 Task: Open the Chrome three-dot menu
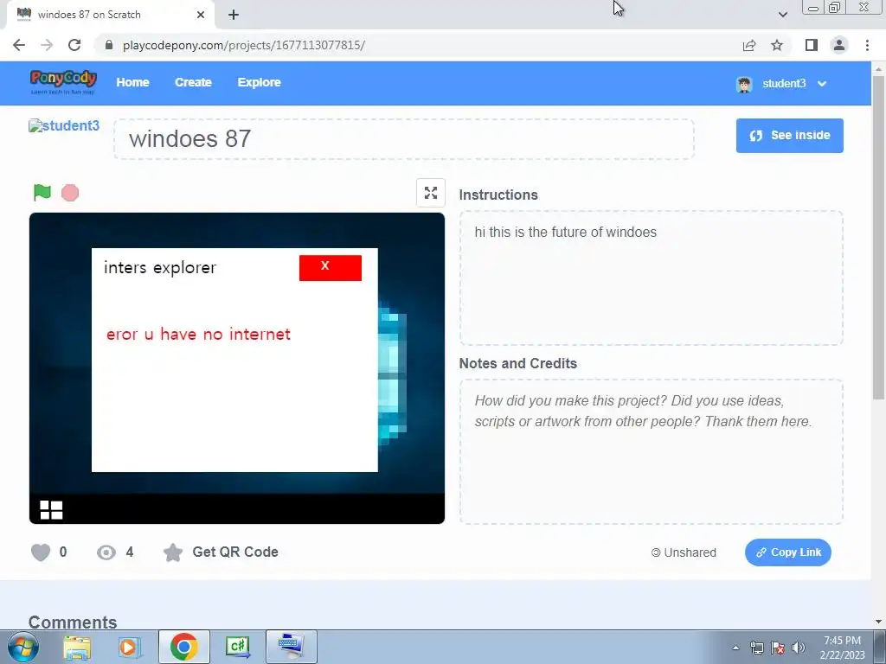(x=867, y=45)
